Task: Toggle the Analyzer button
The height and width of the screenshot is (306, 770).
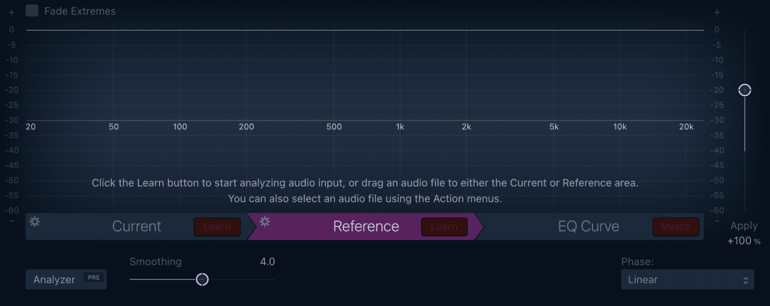Action: [x=54, y=279]
